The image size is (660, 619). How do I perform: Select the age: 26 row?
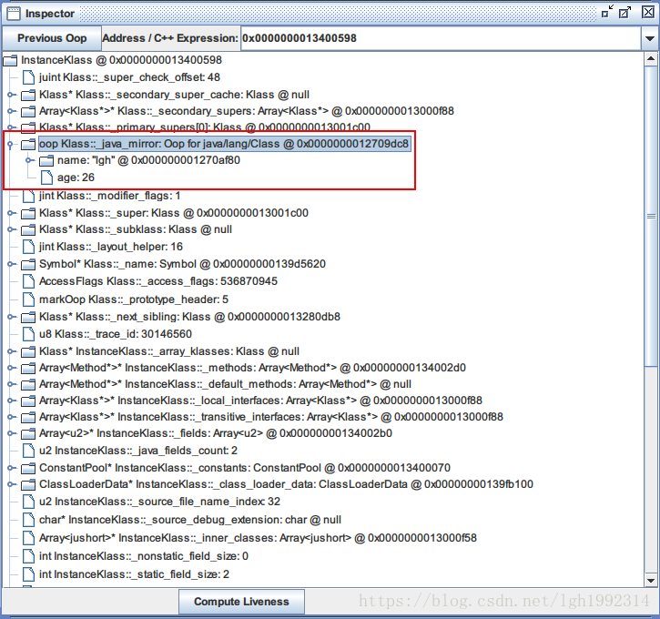tap(76, 178)
